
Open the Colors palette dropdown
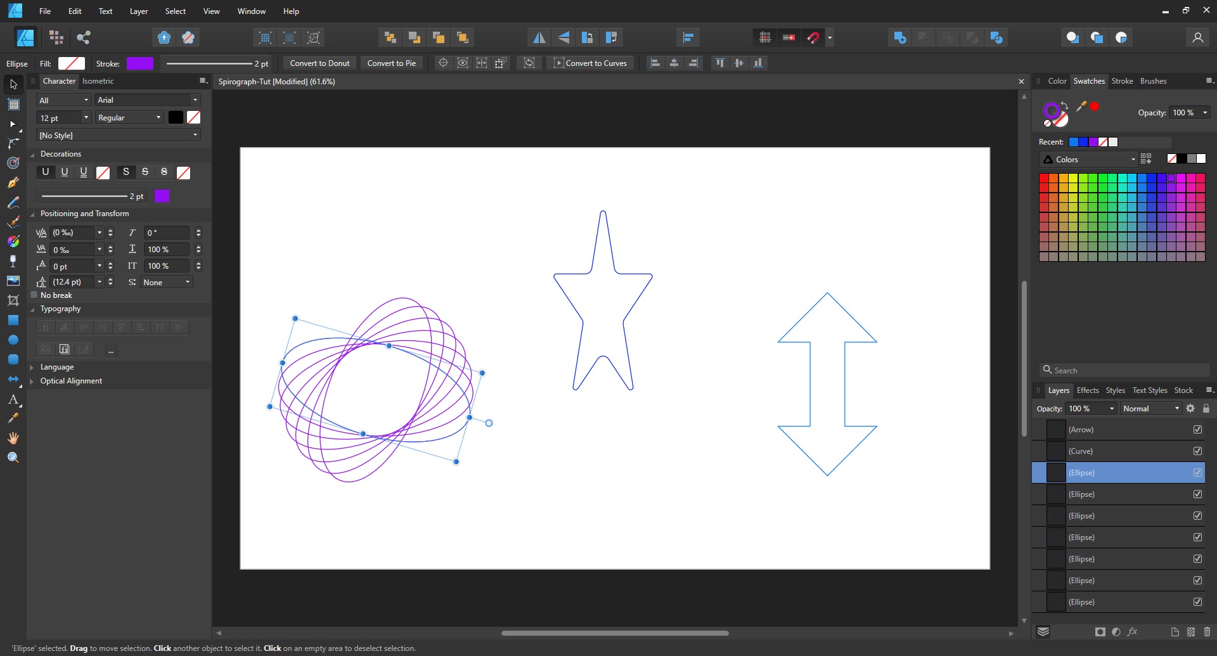click(x=1089, y=160)
